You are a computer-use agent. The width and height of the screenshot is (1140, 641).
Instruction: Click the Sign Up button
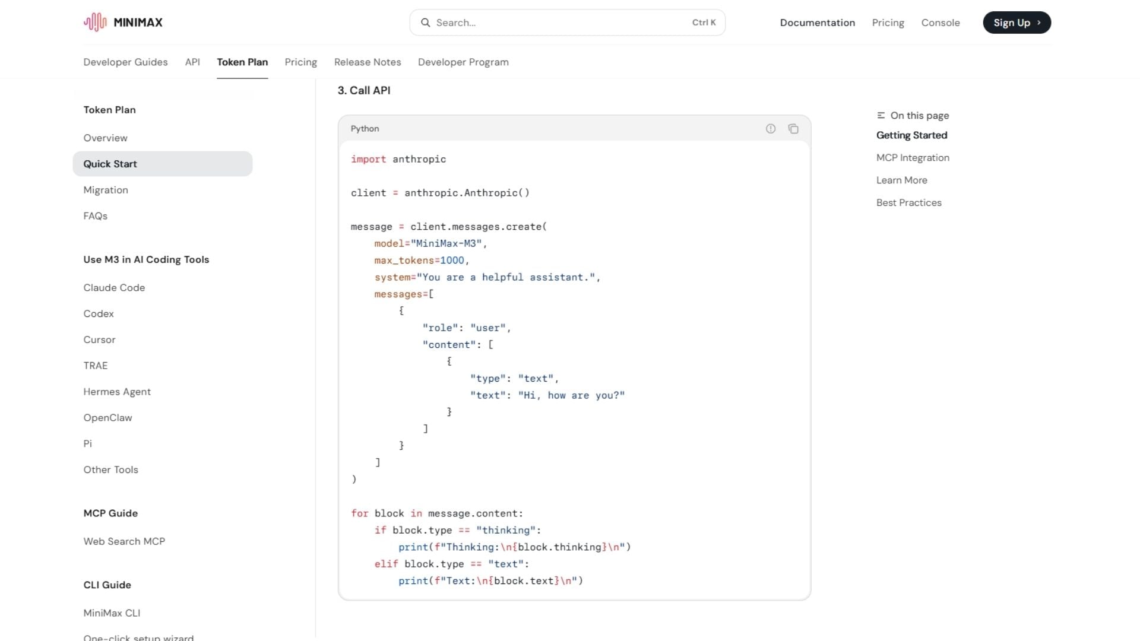[1016, 23]
